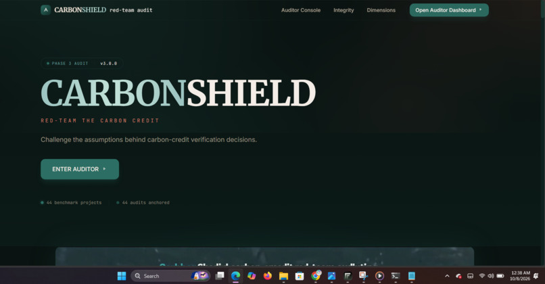
Task: Click the Wi-Fi network tray icon
Action: pos(481,276)
